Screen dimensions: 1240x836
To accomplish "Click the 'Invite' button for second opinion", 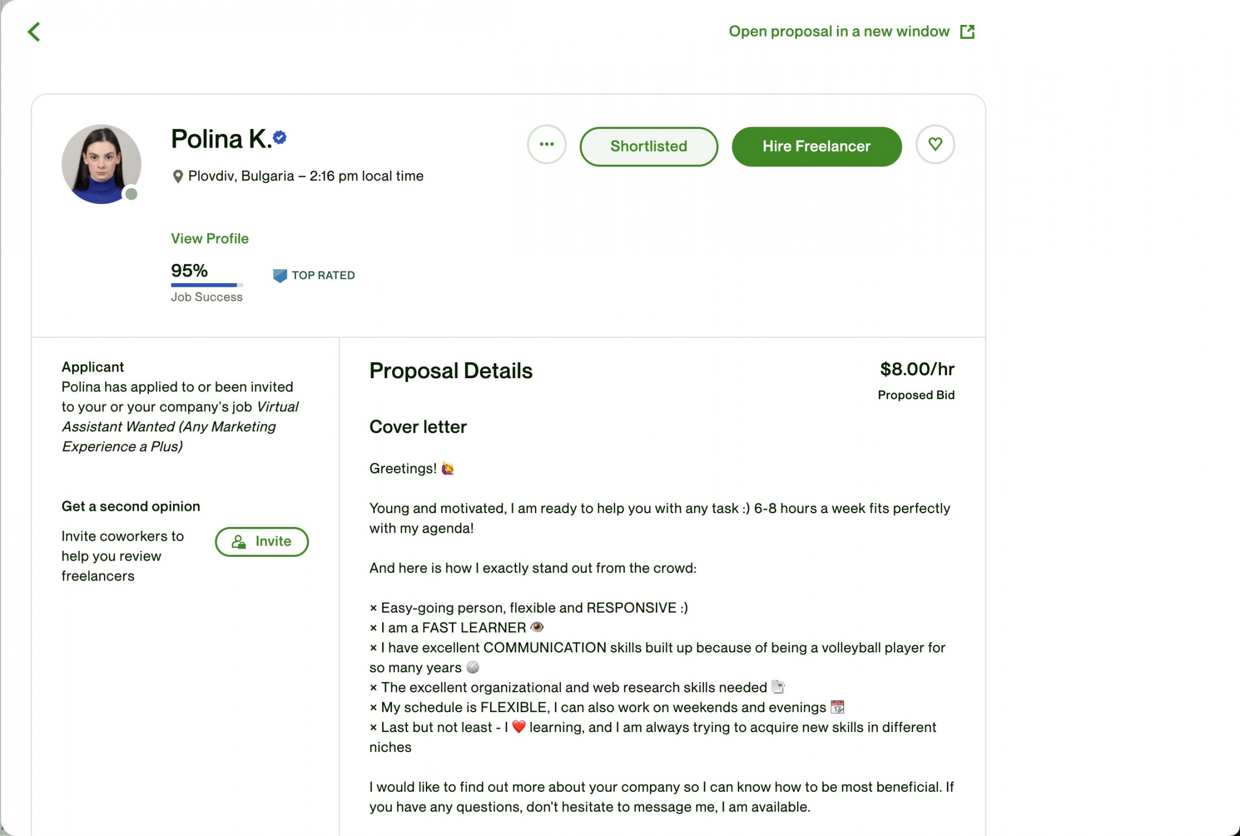I will tap(261, 541).
